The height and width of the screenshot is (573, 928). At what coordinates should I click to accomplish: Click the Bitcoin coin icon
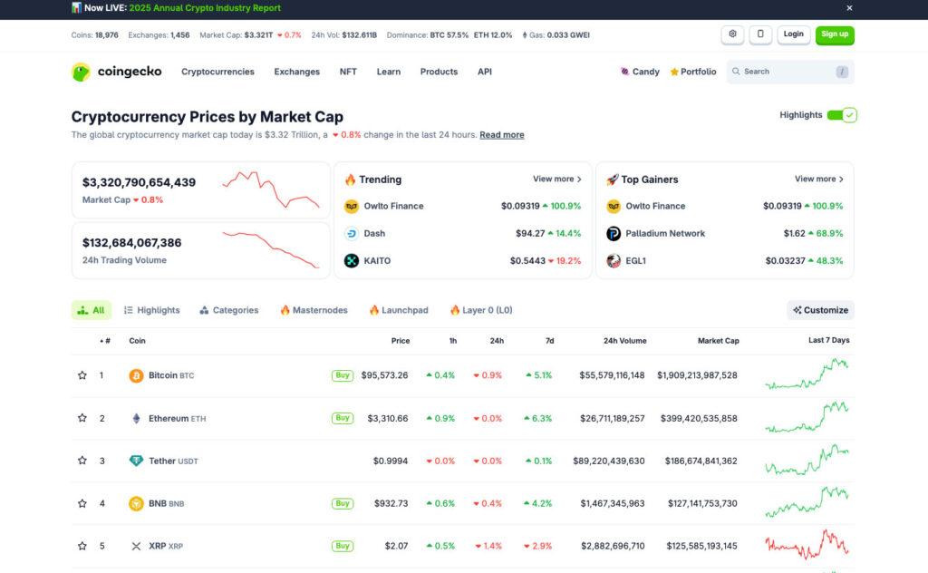click(x=137, y=375)
